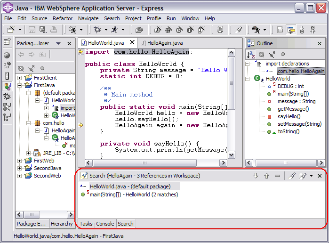Viewport: 329px width, 243px height.
Task: Remove selected match in Search view
Action: [277, 176]
